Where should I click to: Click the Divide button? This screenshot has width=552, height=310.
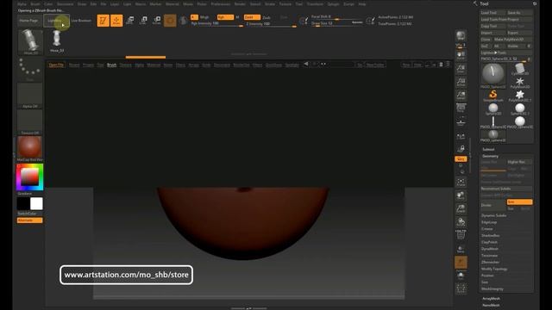[492, 205]
